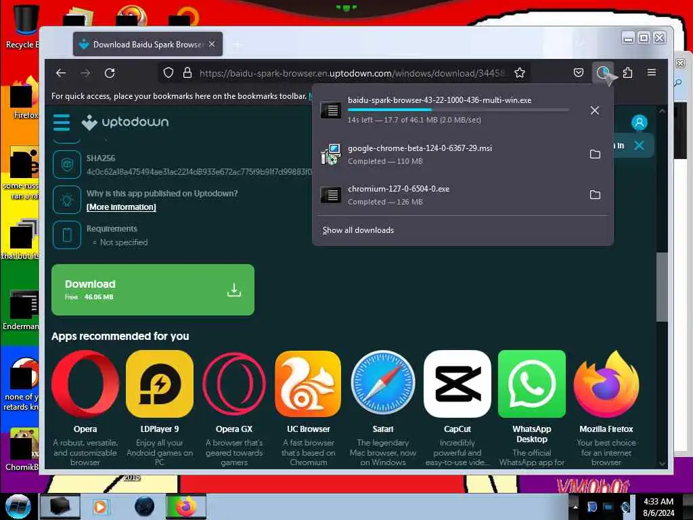The height and width of the screenshot is (520, 693).
Task: Open the extensions puzzle icon
Action: coord(627,72)
